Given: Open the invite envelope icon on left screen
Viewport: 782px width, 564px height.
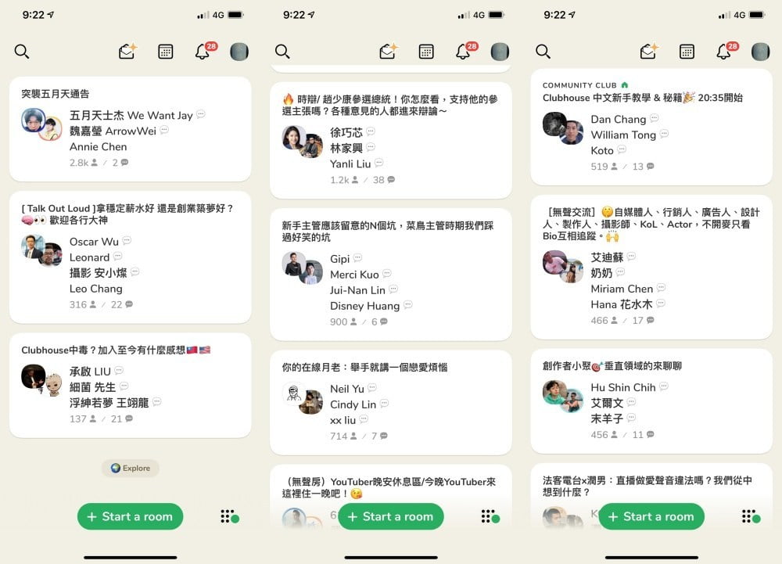Looking at the screenshot, I should (127, 51).
